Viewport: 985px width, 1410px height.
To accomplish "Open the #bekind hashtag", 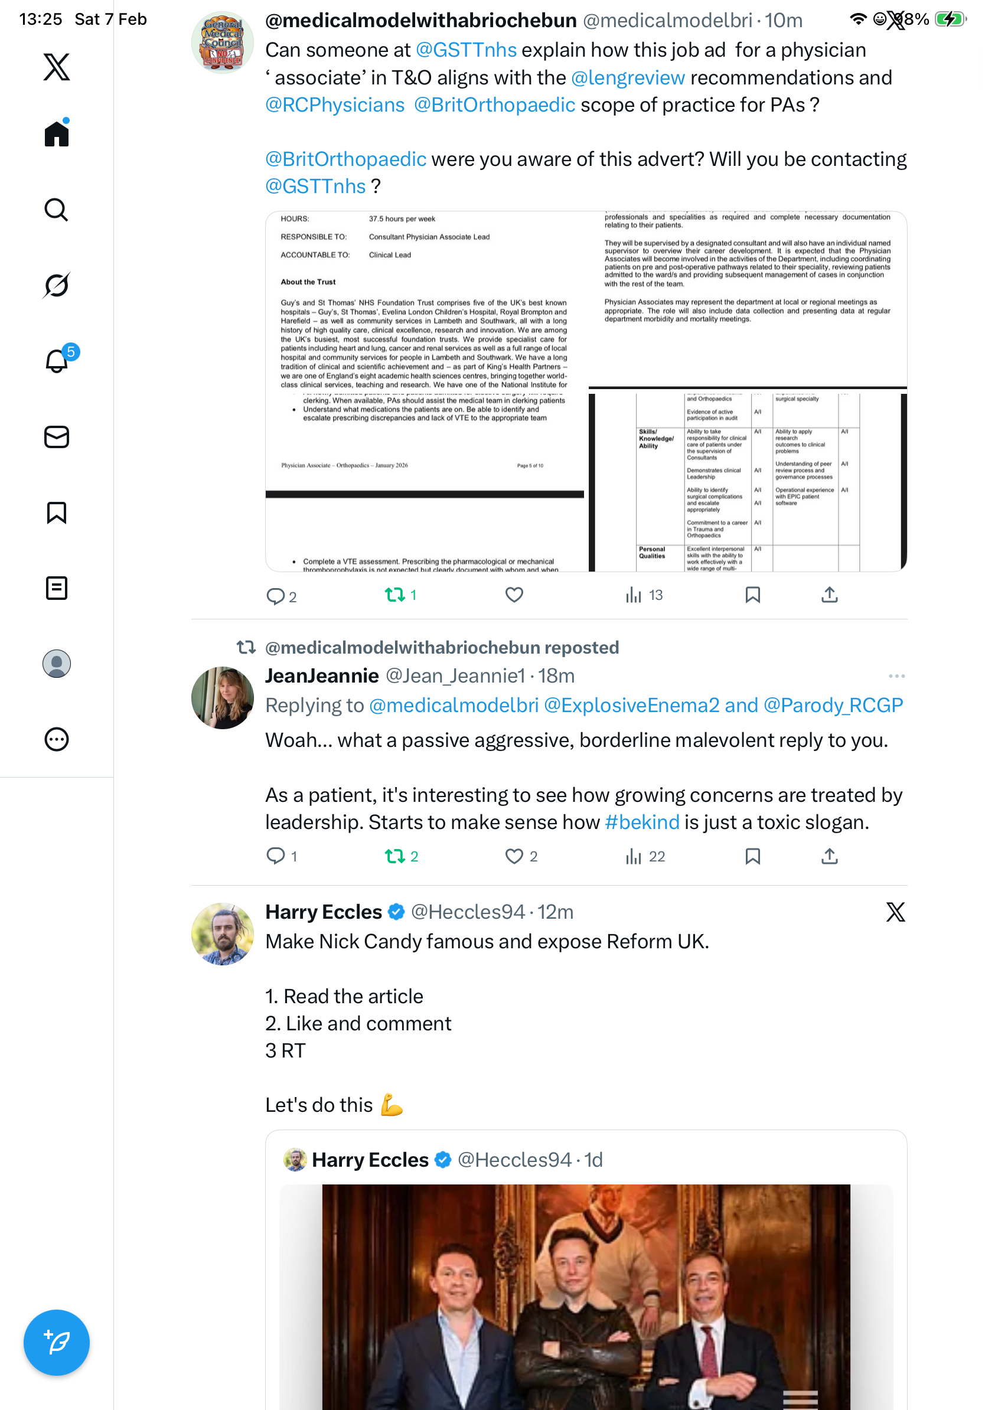I will point(642,822).
